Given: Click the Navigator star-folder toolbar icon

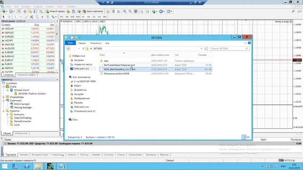Looking at the screenshot, I should tap(30, 11).
